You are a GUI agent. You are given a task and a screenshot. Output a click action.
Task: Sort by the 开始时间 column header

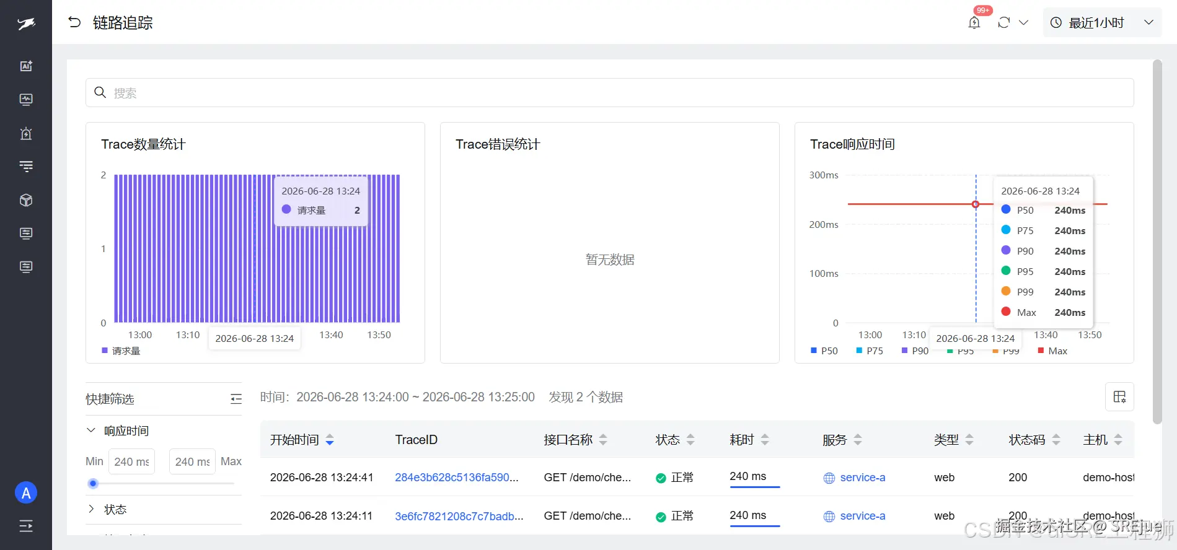[302, 440]
